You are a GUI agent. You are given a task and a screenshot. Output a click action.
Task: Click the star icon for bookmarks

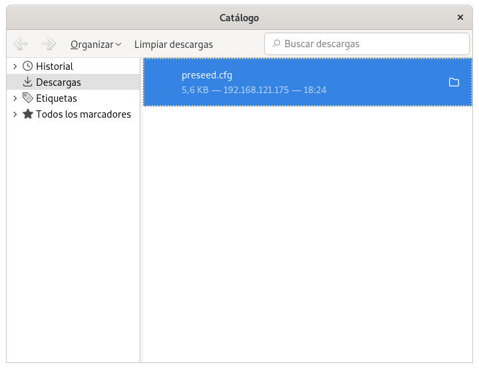(x=27, y=114)
